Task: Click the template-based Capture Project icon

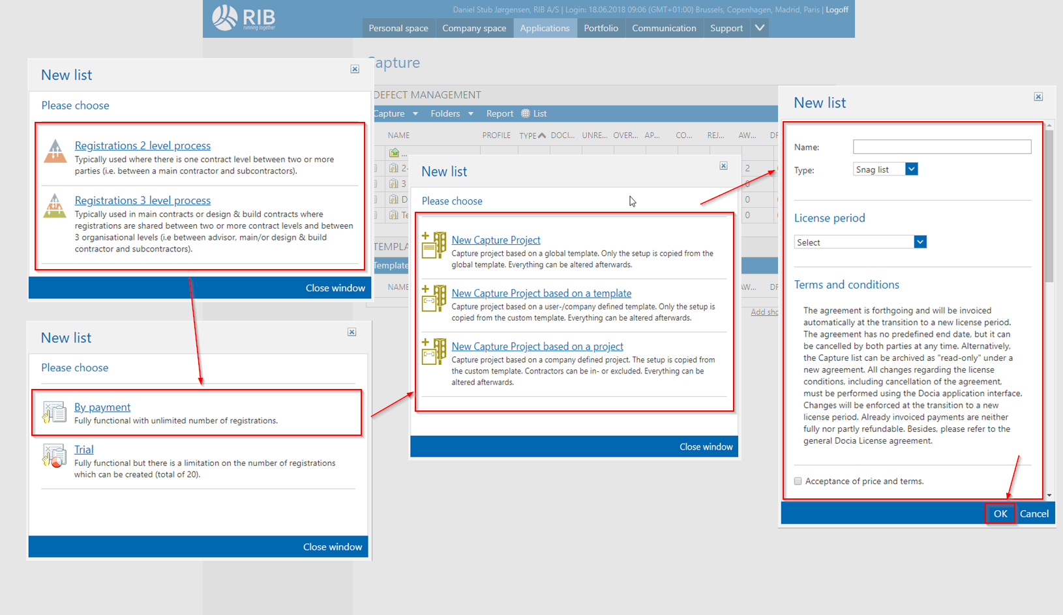Action: [434, 298]
